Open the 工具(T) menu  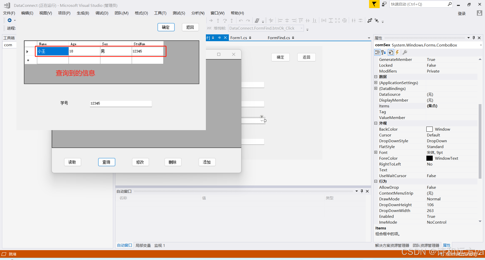[160, 13]
